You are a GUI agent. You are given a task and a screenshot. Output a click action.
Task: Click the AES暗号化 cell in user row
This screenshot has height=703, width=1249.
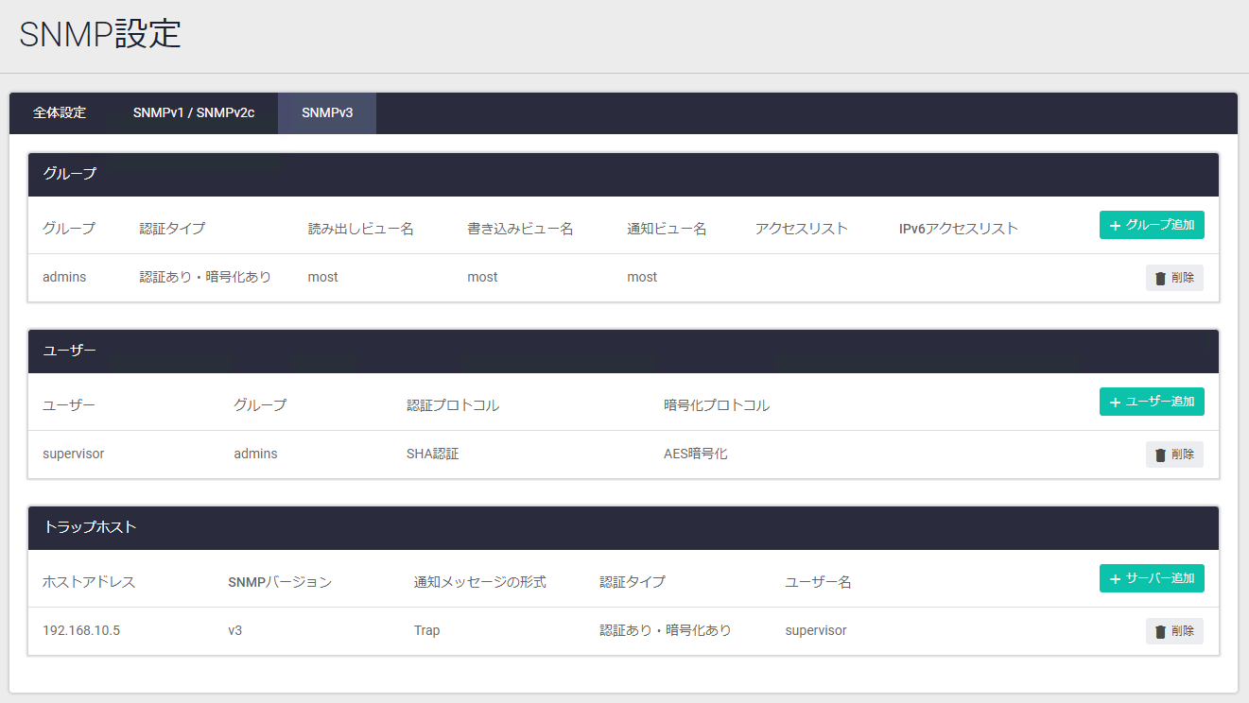point(695,454)
